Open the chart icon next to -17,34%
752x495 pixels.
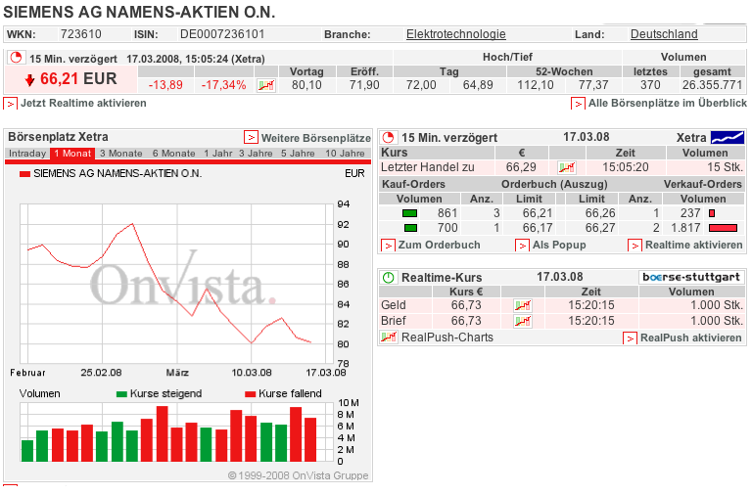266,86
